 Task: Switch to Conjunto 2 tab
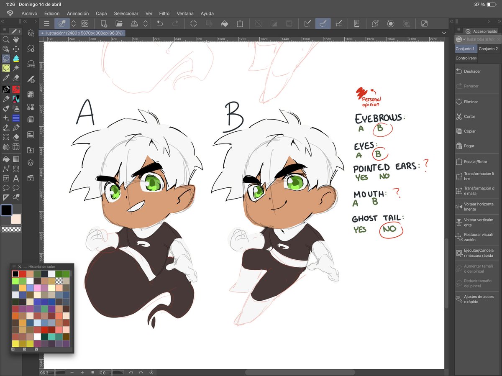488,49
